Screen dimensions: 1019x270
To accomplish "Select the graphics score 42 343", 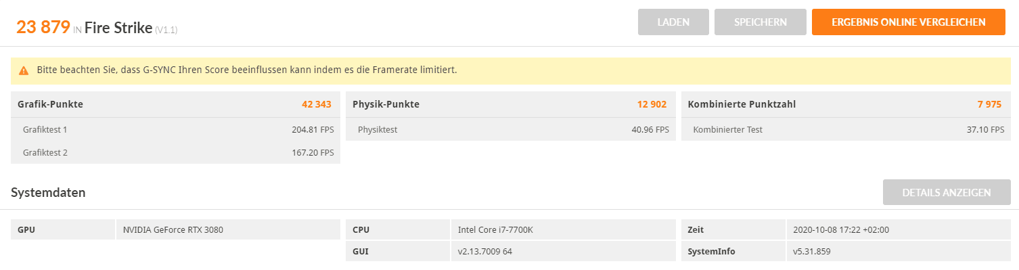I will tap(317, 104).
